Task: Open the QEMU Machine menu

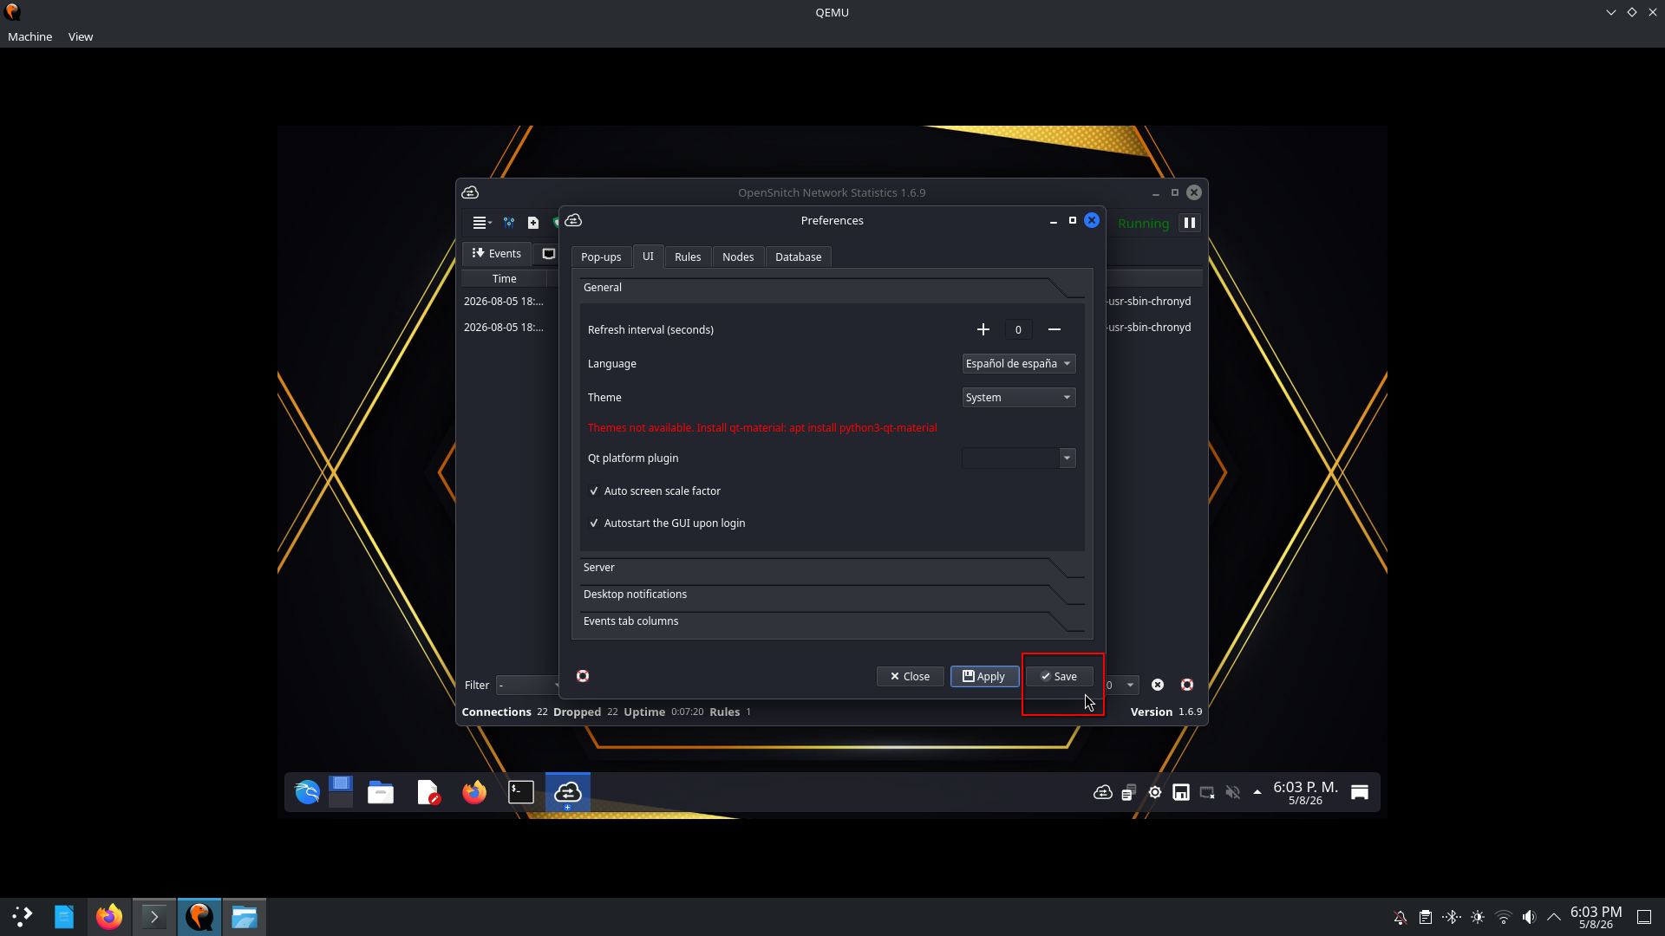Action: pos(30,36)
